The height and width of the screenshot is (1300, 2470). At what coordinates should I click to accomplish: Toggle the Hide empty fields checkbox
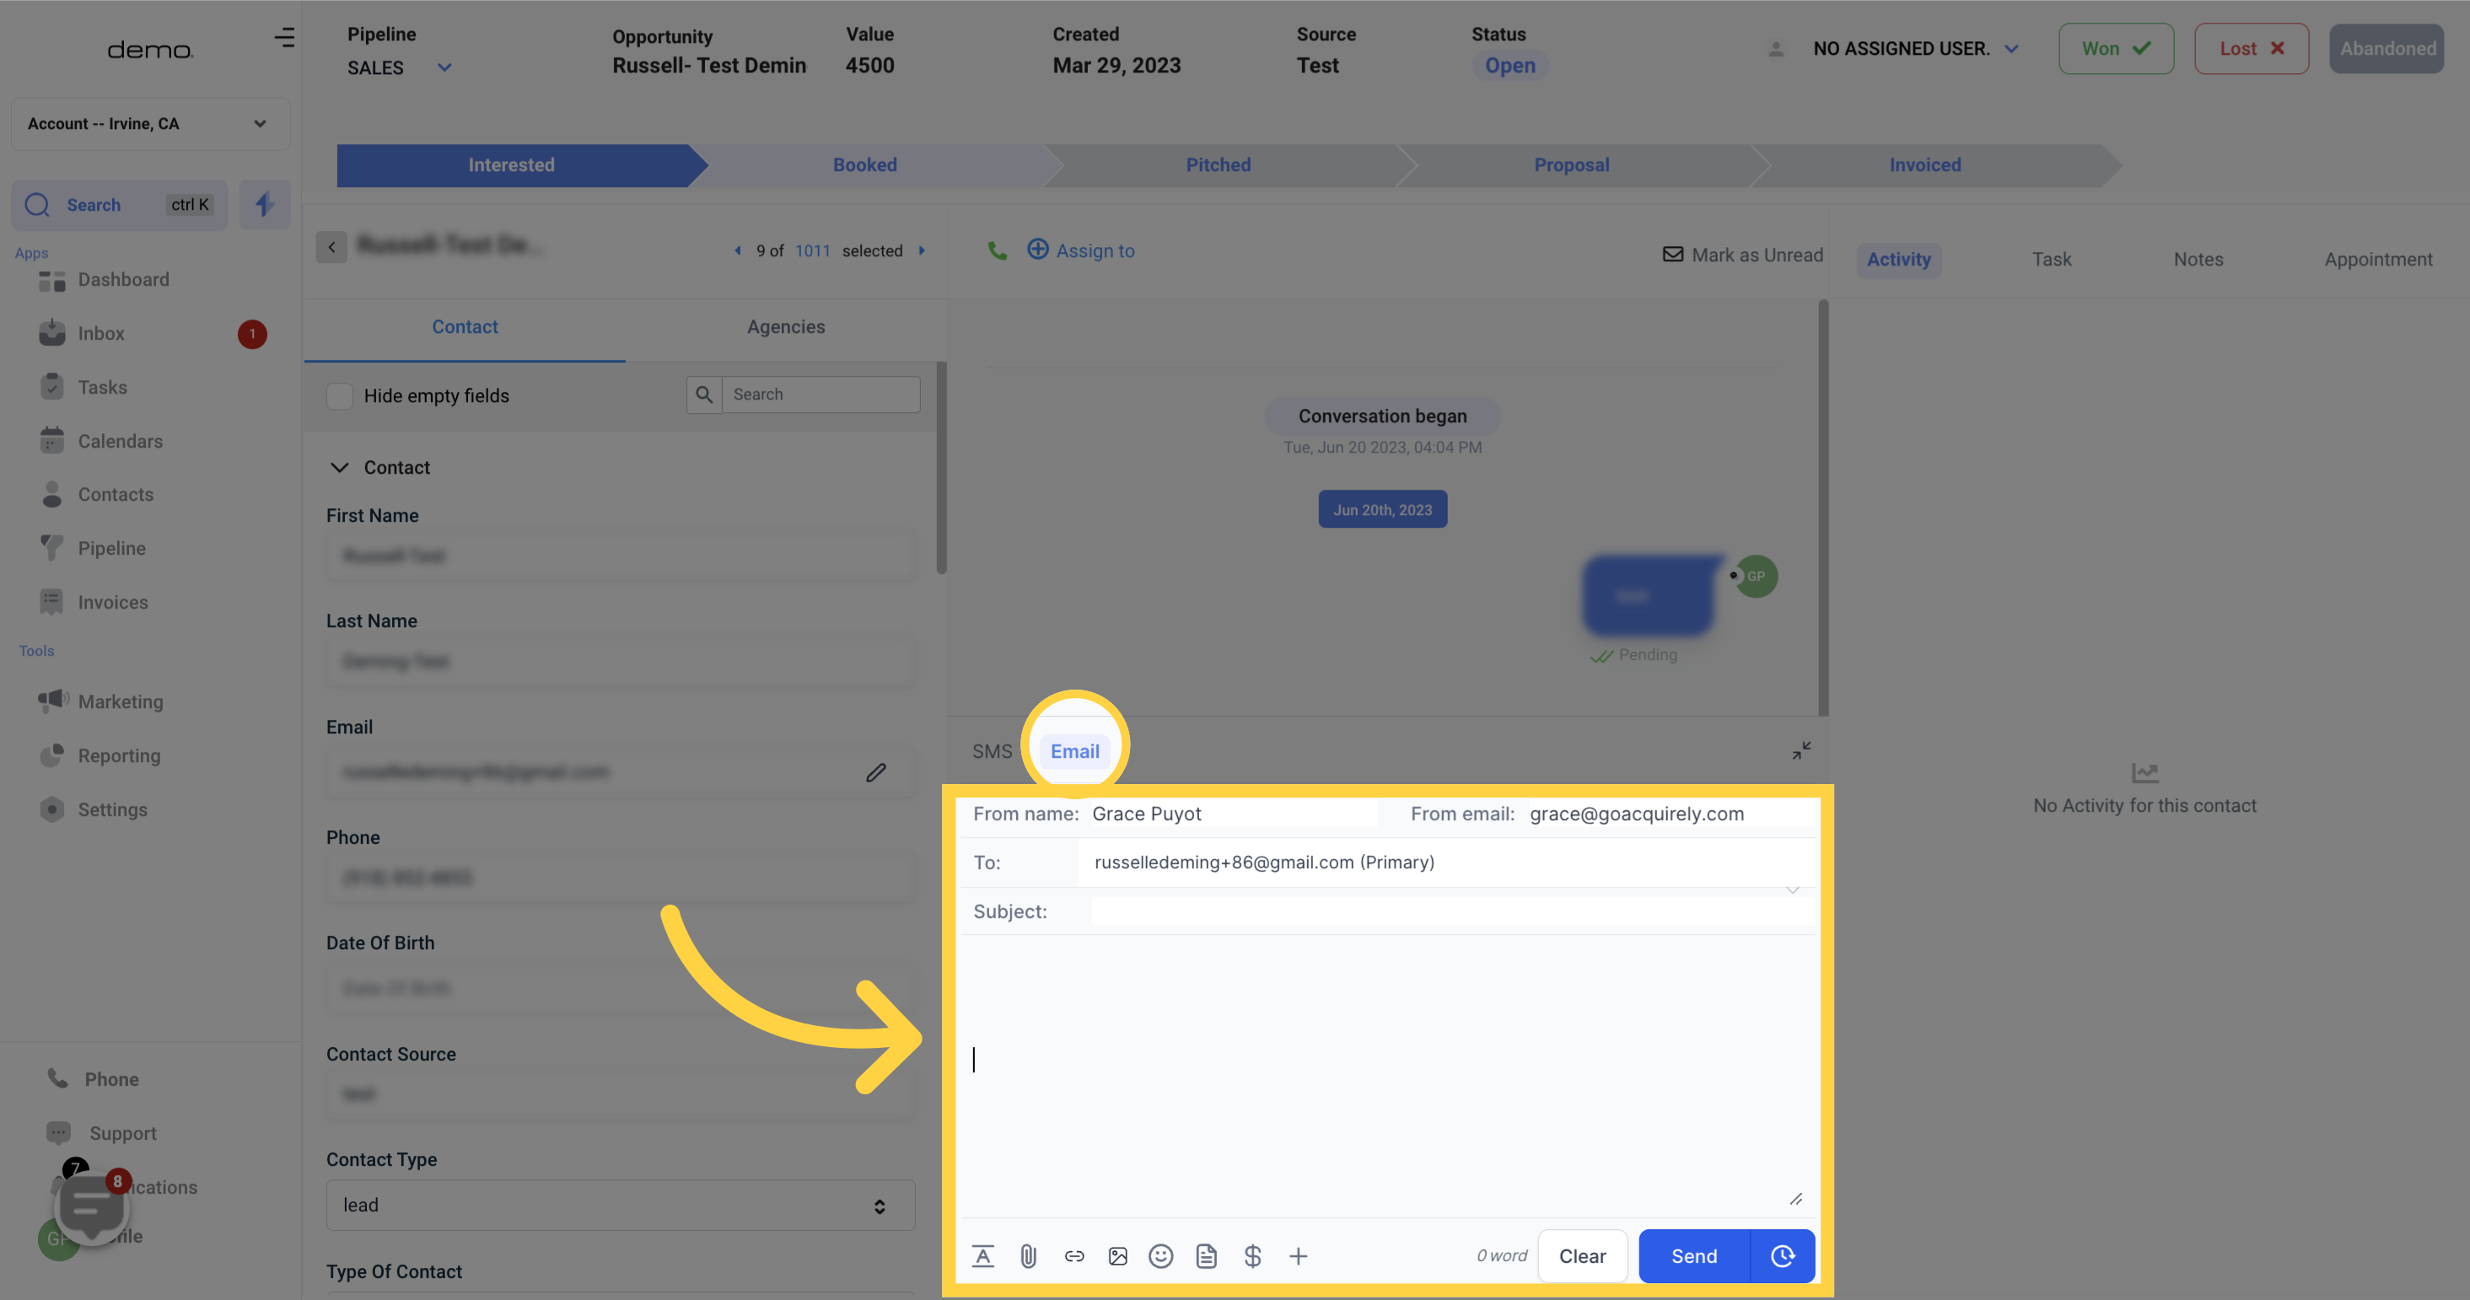point(340,395)
